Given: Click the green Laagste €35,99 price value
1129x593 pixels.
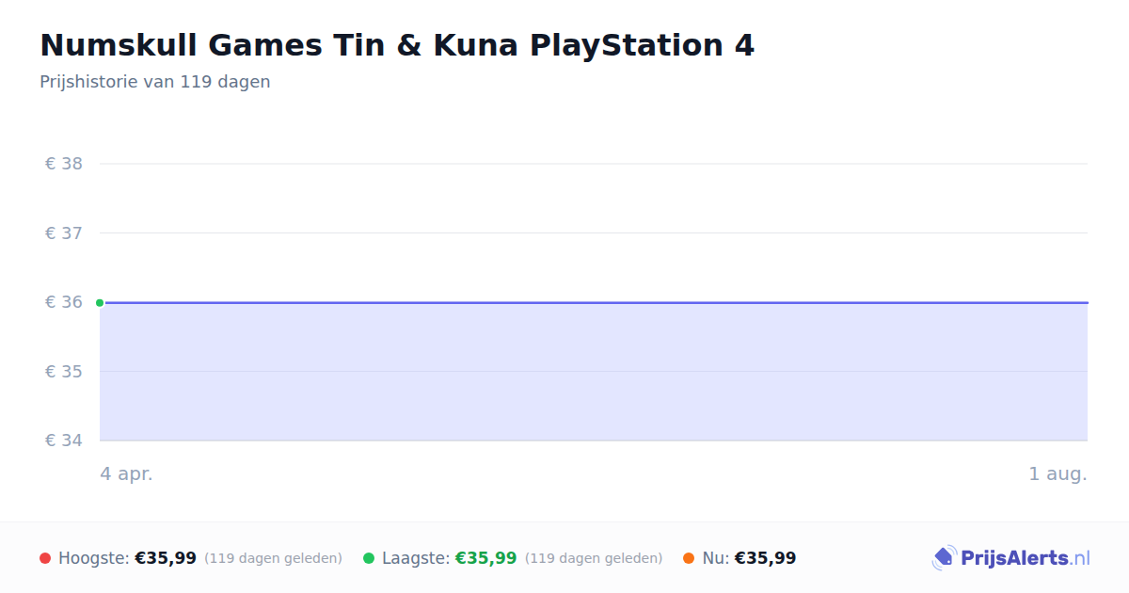Looking at the screenshot, I should (x=486, y=558).
